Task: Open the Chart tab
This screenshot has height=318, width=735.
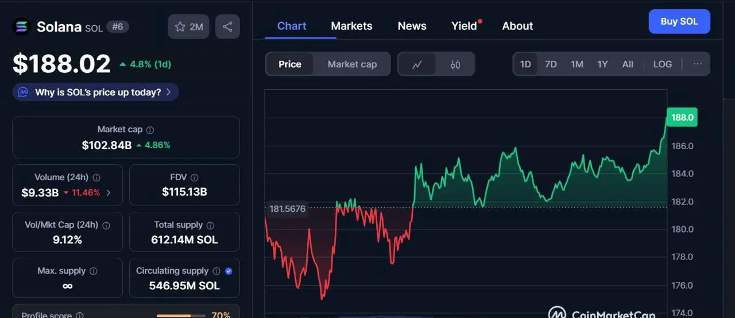Action: (x=292, y=26)
